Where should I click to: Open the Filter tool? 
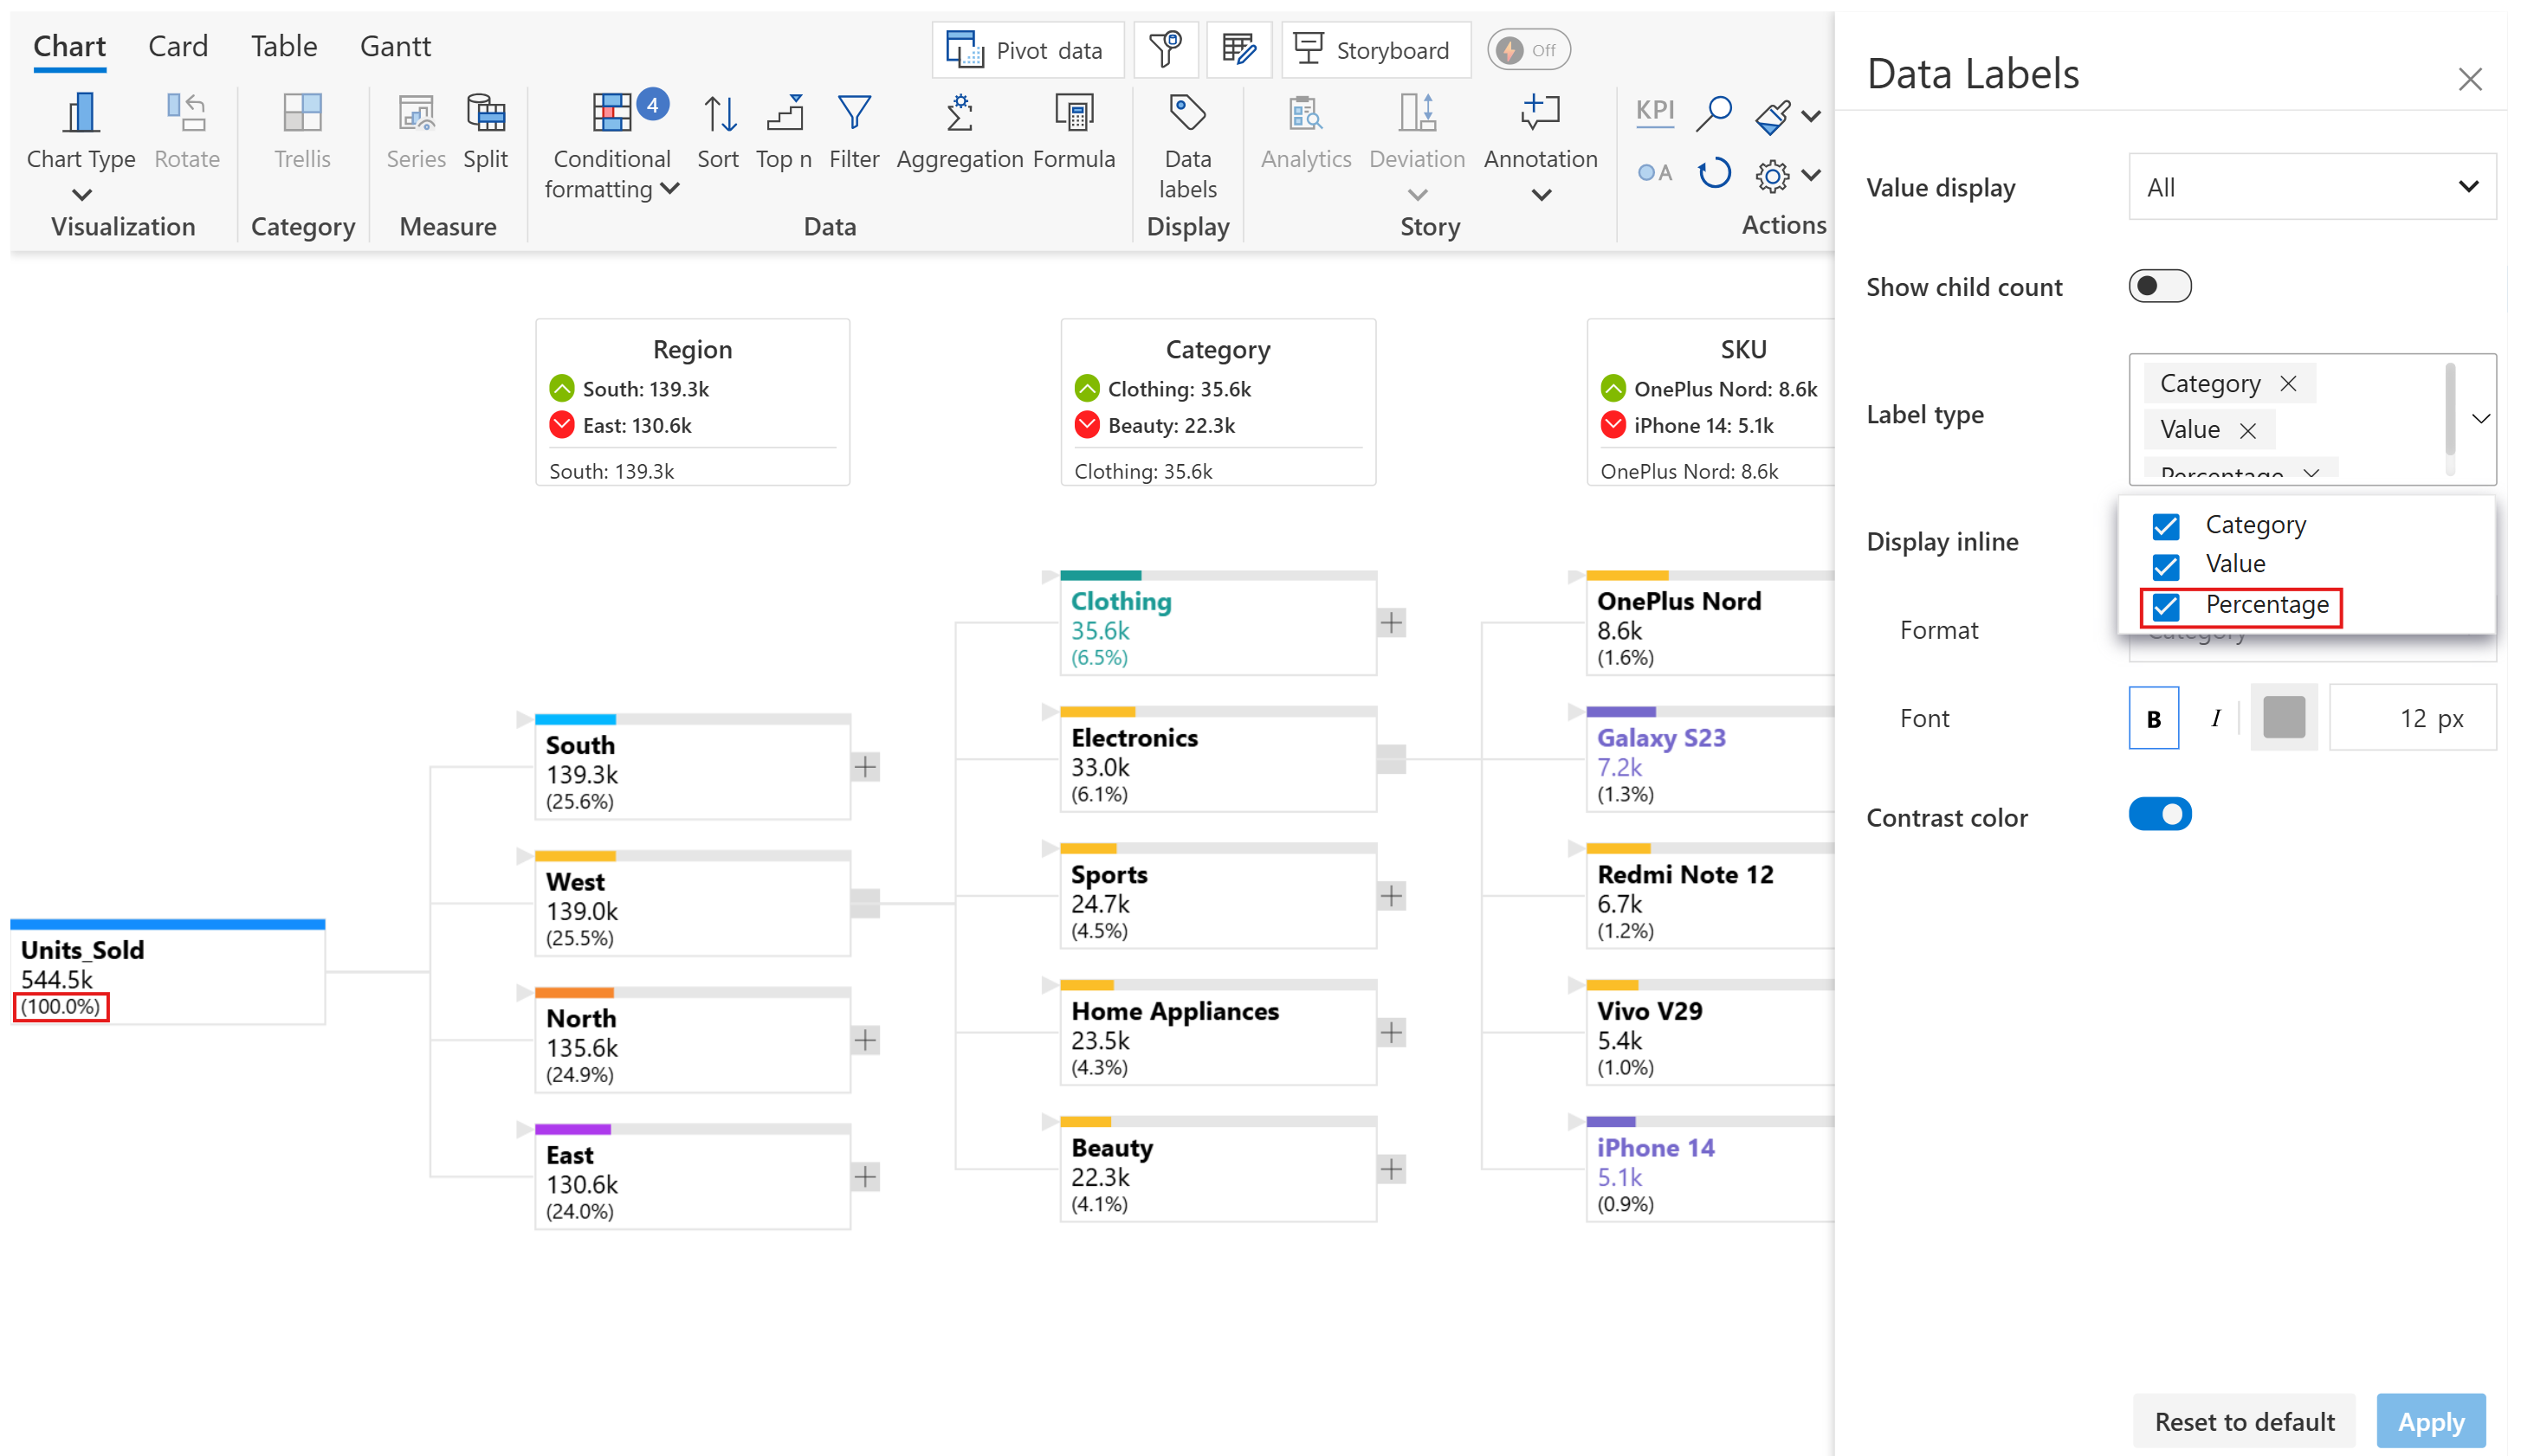tap(853, 115)
